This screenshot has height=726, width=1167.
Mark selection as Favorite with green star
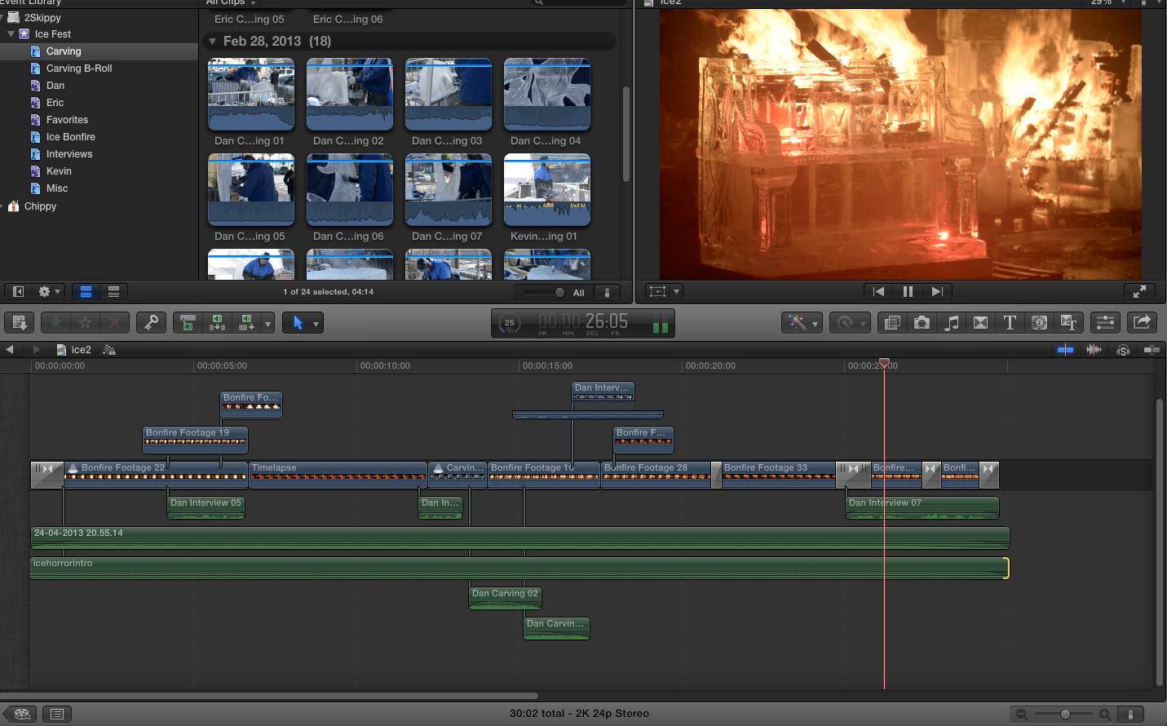coord(56,323)
